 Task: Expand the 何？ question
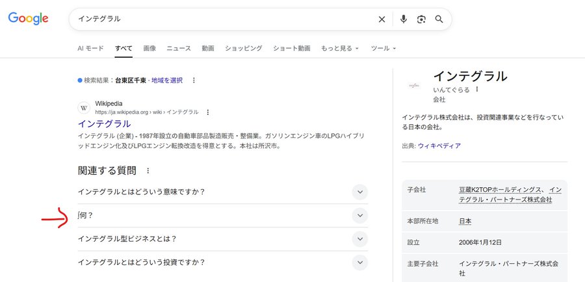click(x=359, y=215)
